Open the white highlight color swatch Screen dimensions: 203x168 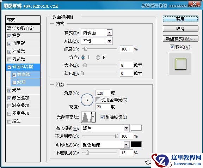point(136,128)
